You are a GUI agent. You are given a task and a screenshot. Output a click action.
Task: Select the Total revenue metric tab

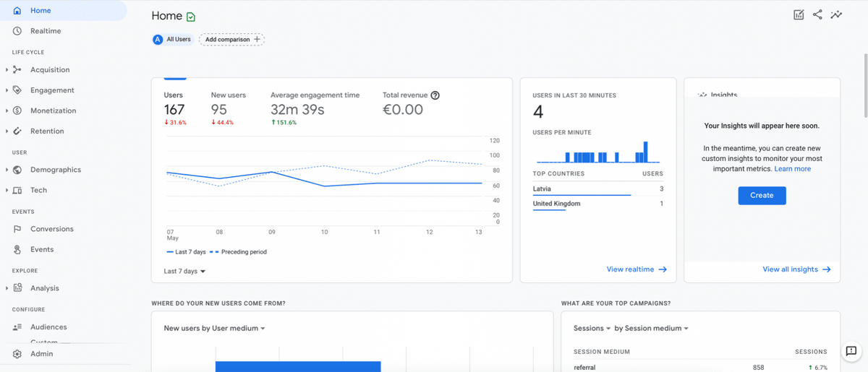pos(411,108)
